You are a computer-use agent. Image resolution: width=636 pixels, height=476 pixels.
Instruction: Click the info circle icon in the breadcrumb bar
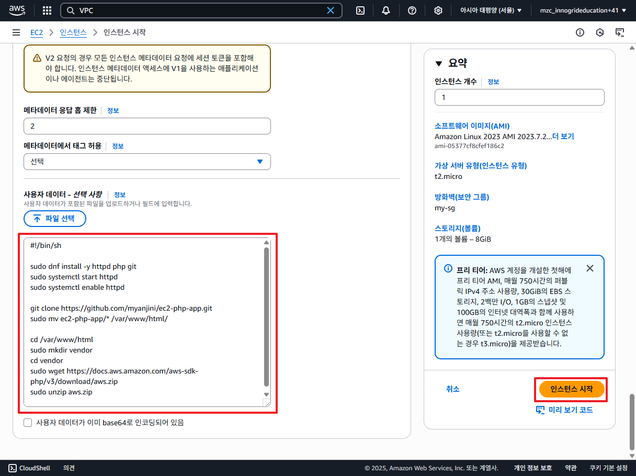(580, 32)
